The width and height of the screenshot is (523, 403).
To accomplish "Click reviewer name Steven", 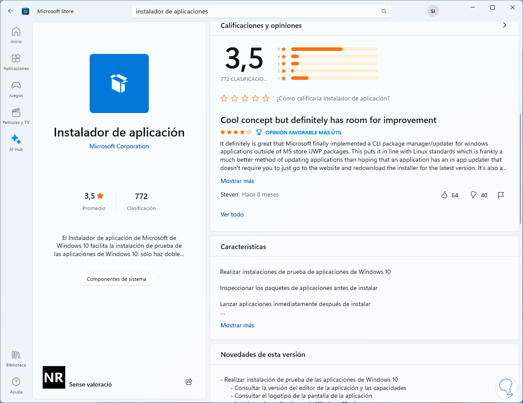I will [x=229, y=195].
